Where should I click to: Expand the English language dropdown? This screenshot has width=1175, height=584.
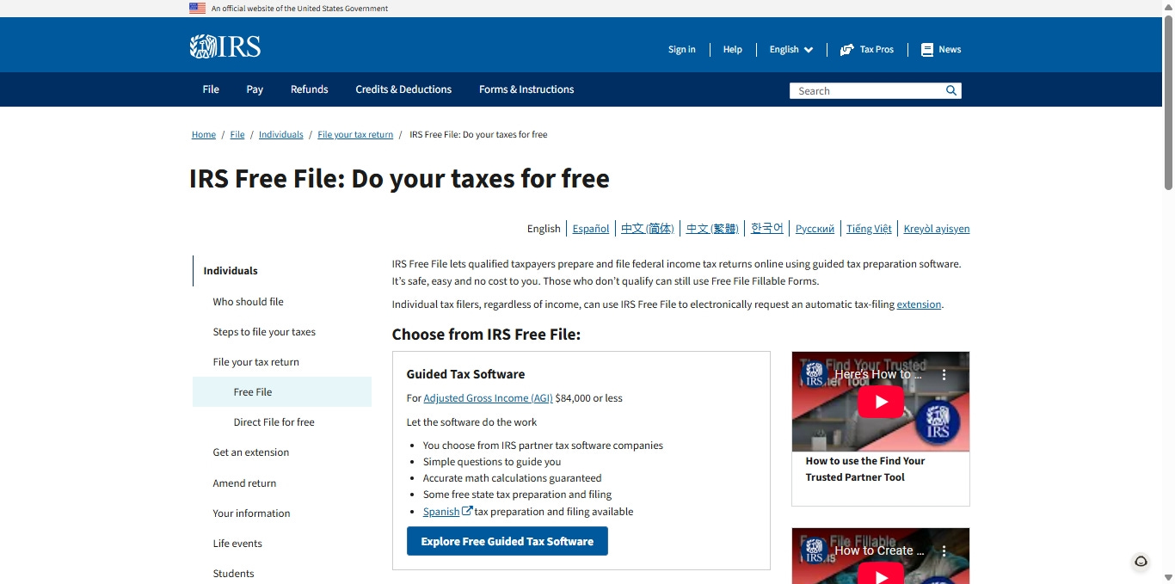tap(791, 50)
